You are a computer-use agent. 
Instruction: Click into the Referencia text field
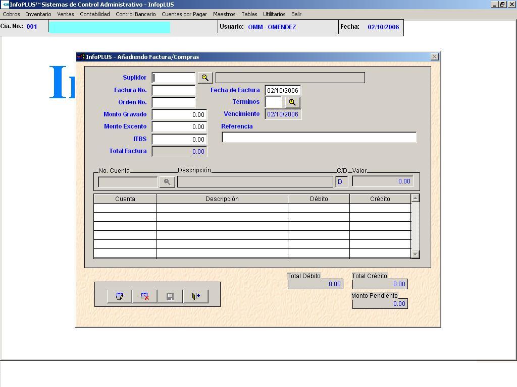tap(319, 137)
